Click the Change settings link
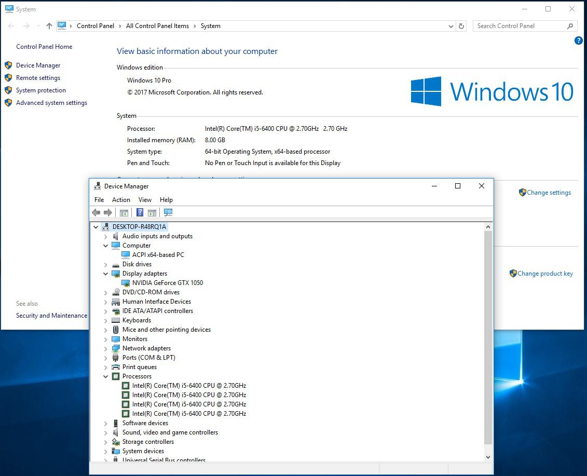Viewport: 587px width, 476px height. pos(549,193)
